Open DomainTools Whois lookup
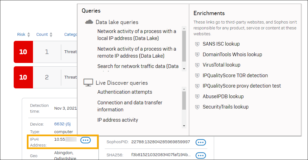Screen dimensions: 308x160 tap(232, 55)
